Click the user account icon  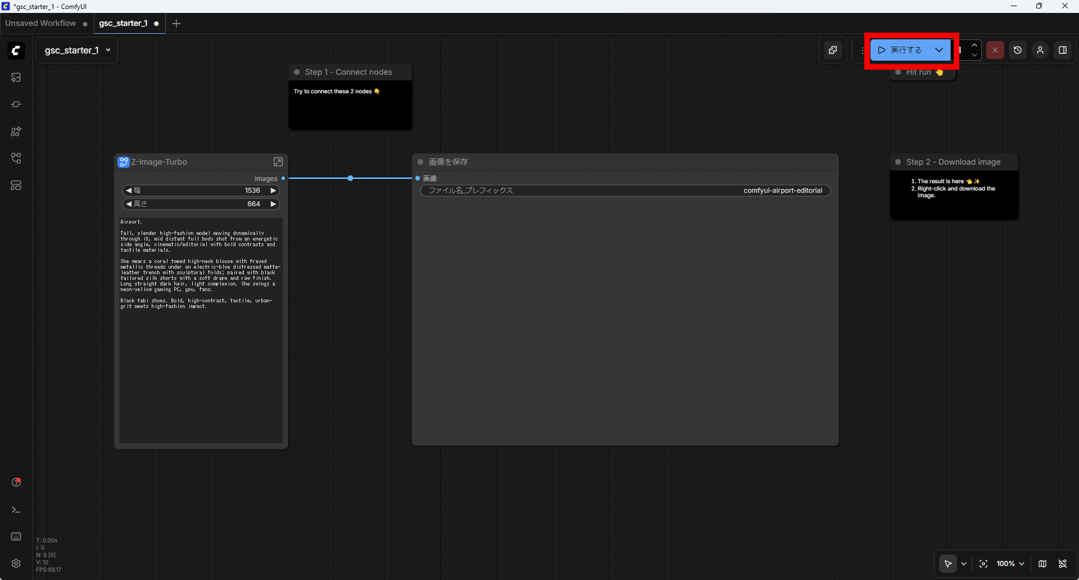pos(1040,50)
